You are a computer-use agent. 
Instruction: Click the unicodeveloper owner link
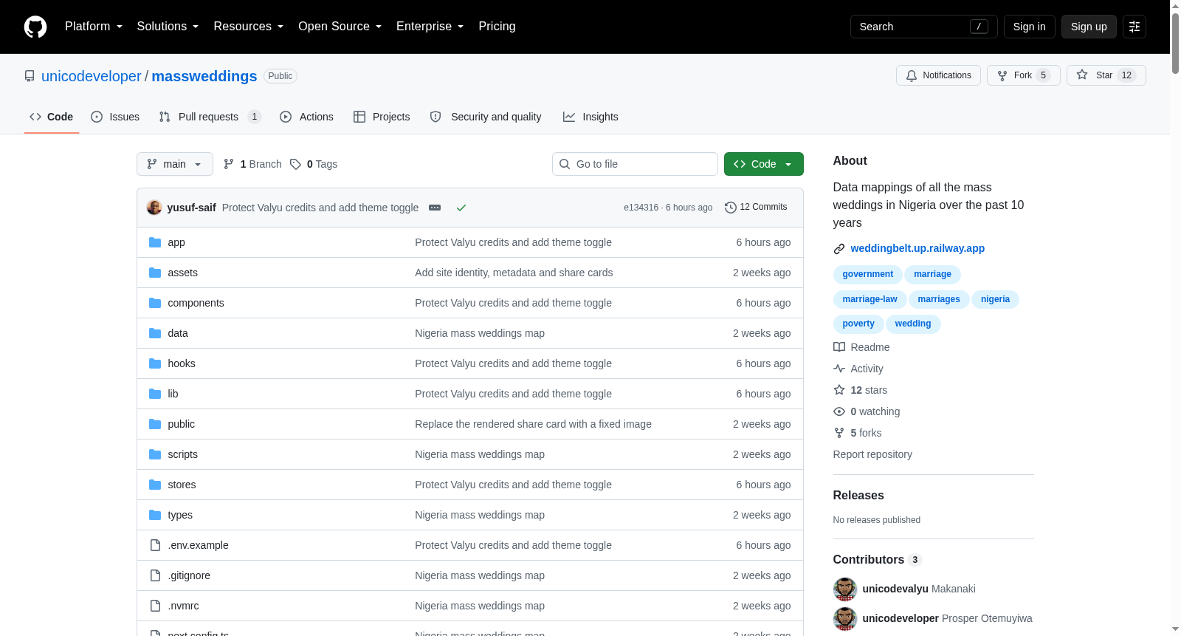coord(91,76)
